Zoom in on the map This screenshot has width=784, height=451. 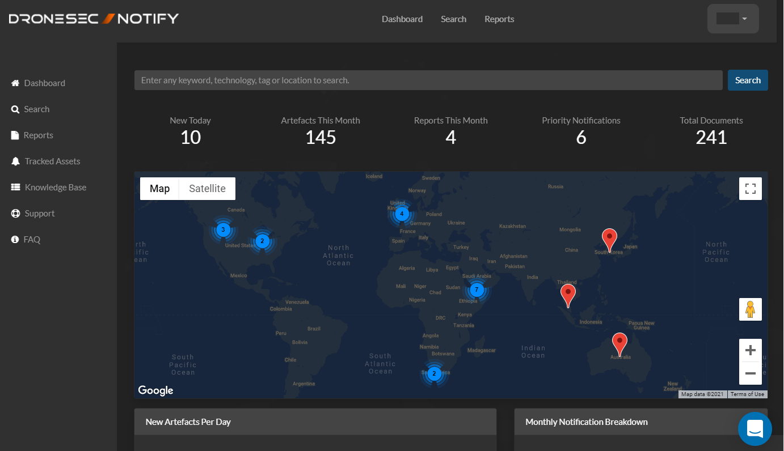coord(751,350)
